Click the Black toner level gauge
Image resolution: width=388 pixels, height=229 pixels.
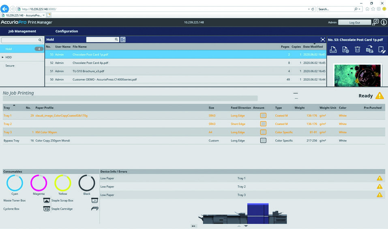pos(87,183)
